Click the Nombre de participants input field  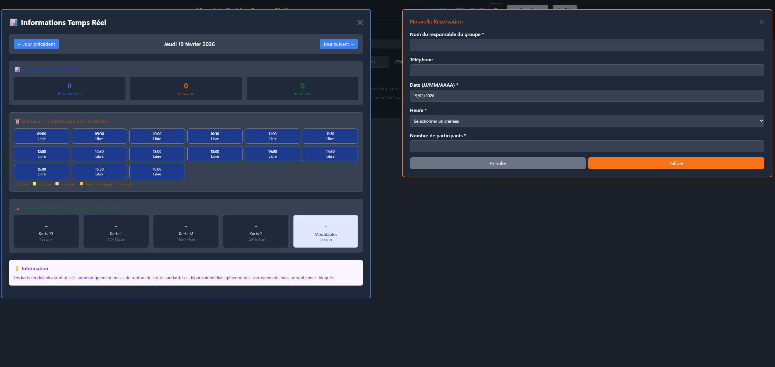[587, 146]
